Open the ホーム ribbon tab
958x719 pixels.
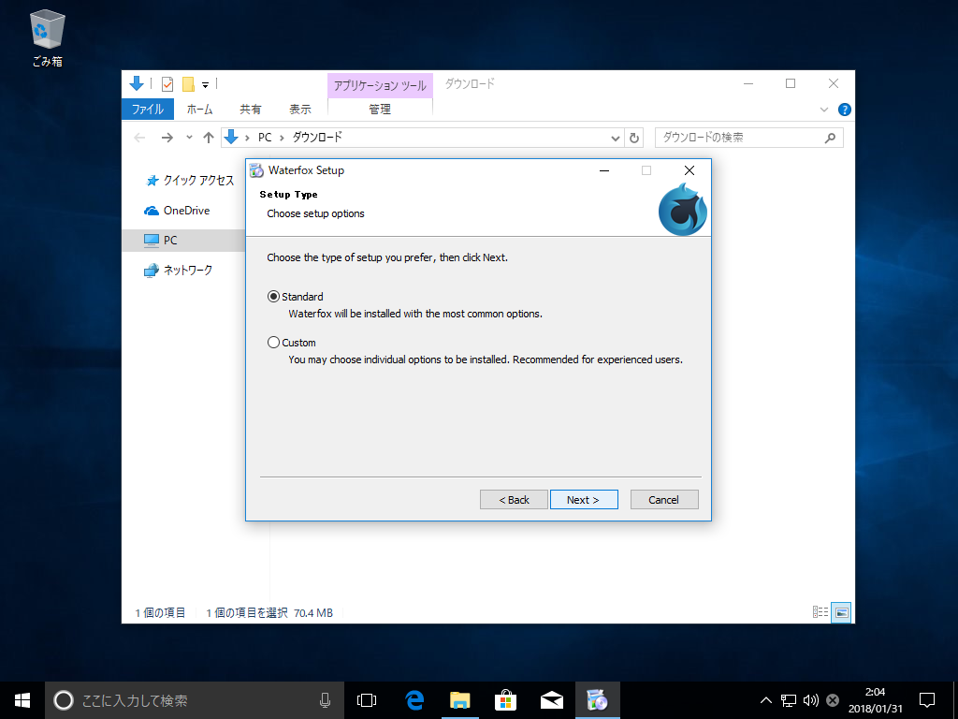tap(200, 110)
